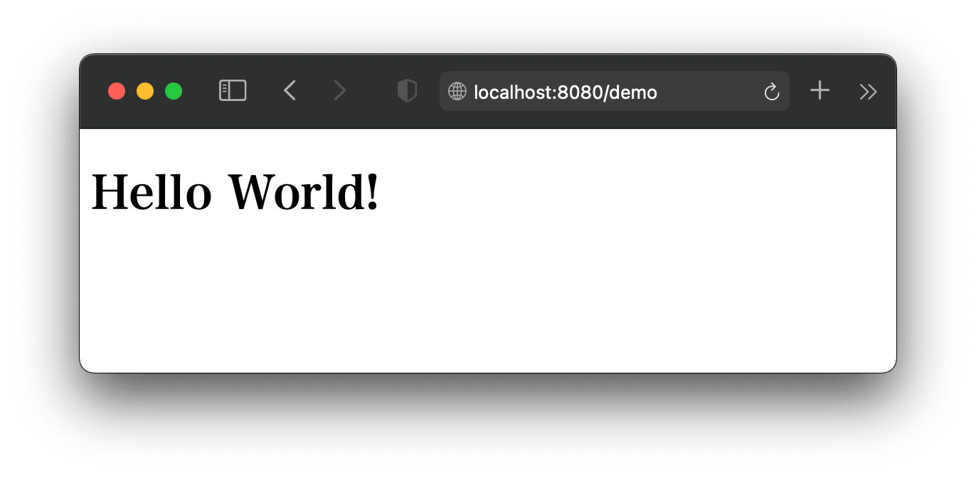The image size is (976, 478).
Task: Toggle the Safari sidebar panel icon
Action: tap(233, 91)
